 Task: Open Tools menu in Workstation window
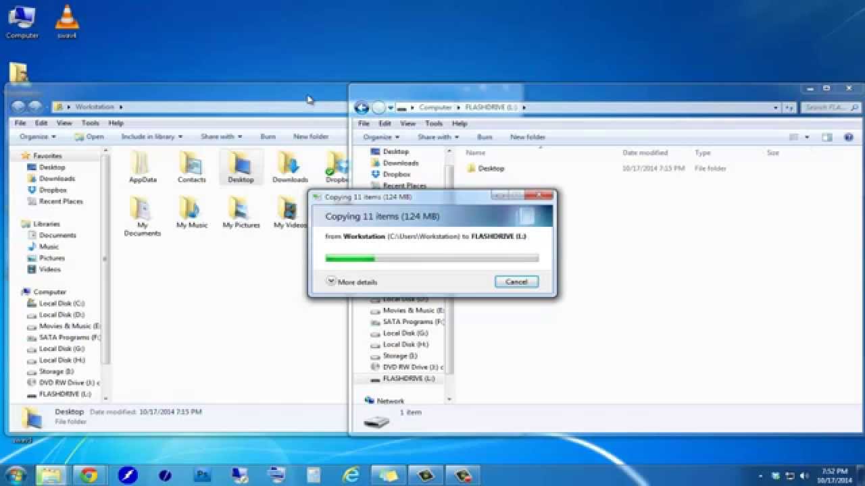click(91, 123)
